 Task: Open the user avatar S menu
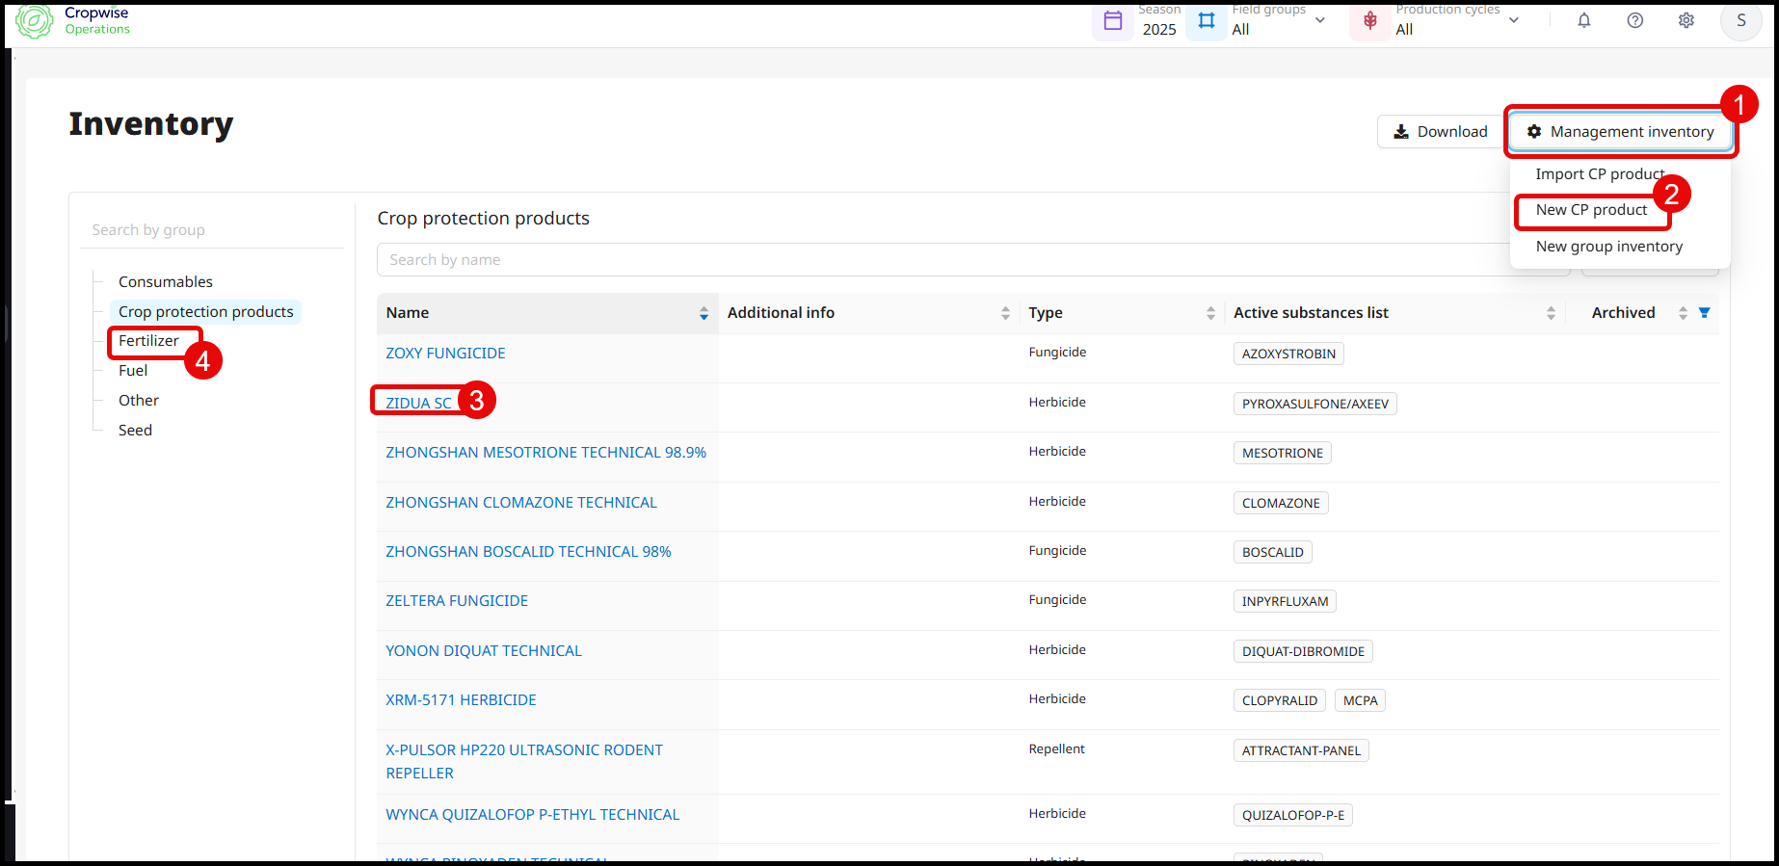1740,20
